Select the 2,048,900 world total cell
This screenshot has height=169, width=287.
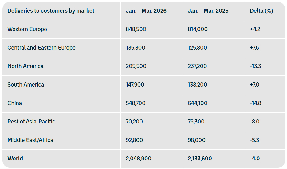pyautogui.click(x=138, y=159)
